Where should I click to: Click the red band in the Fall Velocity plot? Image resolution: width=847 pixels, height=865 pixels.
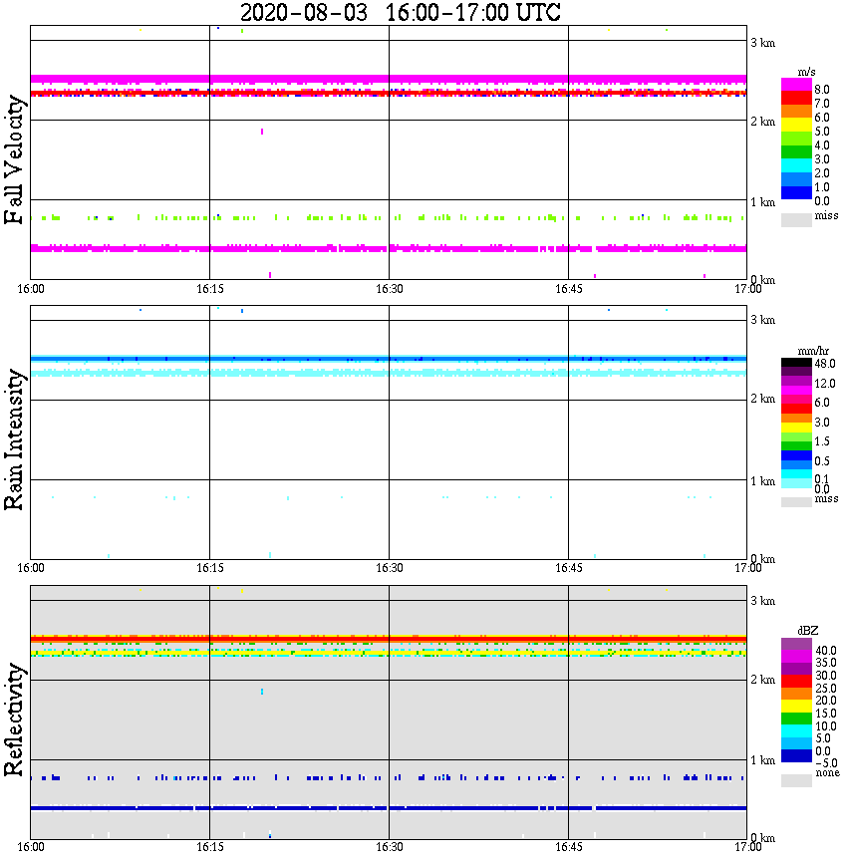pos(389,93)
